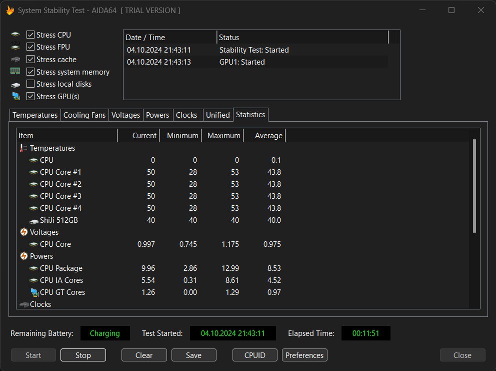Toggle the Stress GPU(s) checkbox

[x=30, y=96]
